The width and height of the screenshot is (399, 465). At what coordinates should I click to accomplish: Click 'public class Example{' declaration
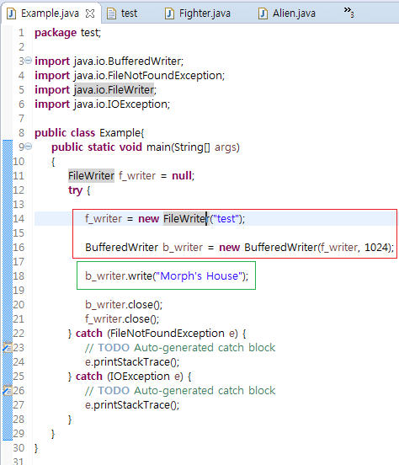coord(89,133)
